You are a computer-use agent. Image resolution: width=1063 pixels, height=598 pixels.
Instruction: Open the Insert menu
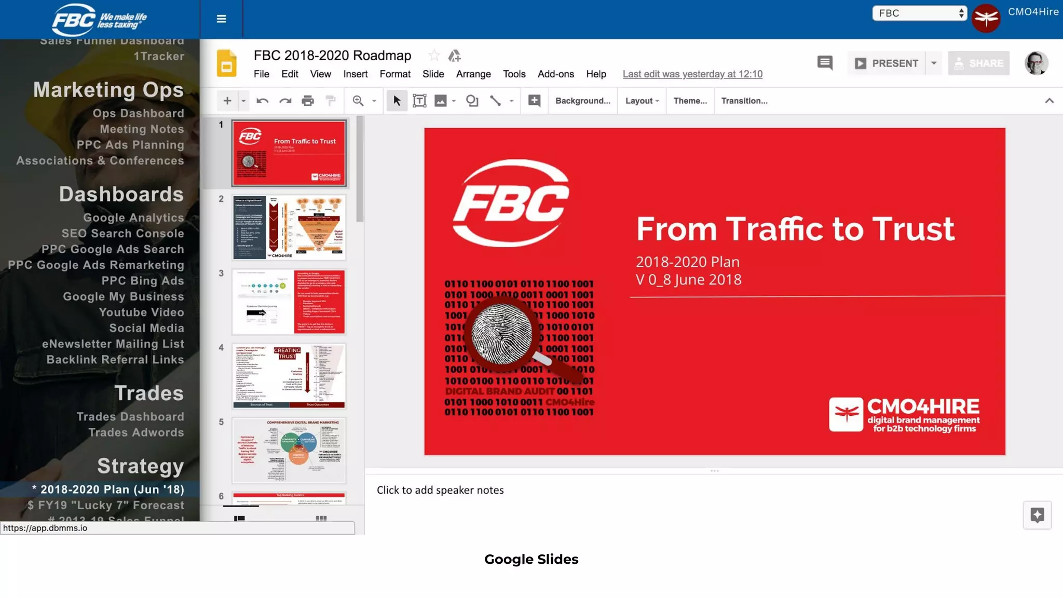point(356,74)
